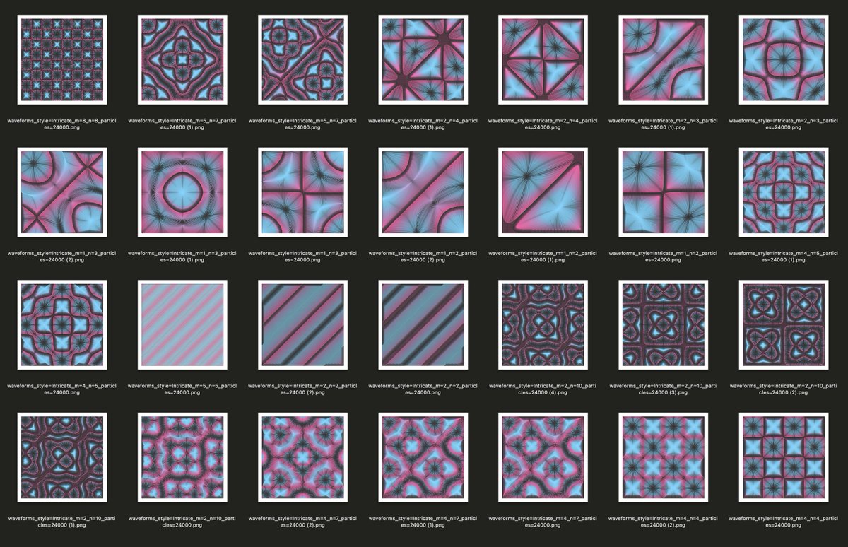Click file name 'waveforms_style=Intricate_m=4_n=7_particles=24000 (2).png'
Viewport: 848px width, 547px height.
(x=303, y=522)
